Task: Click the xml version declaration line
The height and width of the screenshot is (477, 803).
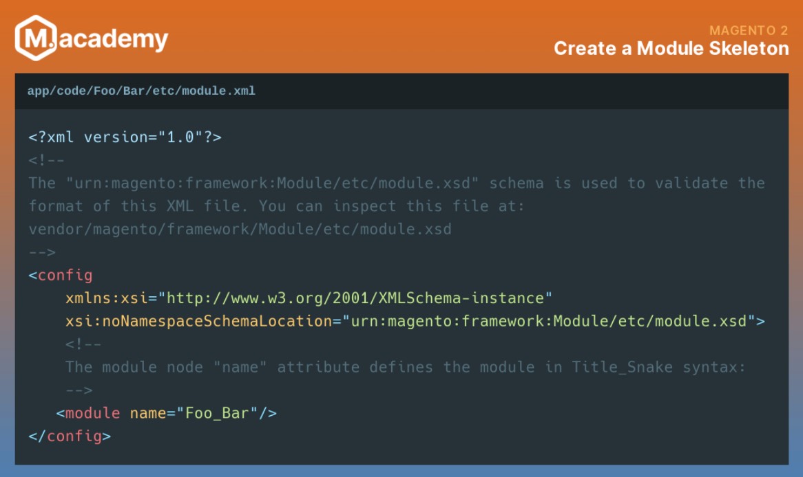Action: click(125, 137)
